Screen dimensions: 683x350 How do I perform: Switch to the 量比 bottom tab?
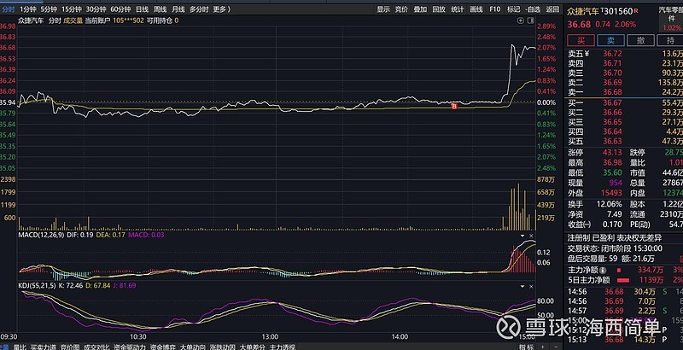[20, 347]
